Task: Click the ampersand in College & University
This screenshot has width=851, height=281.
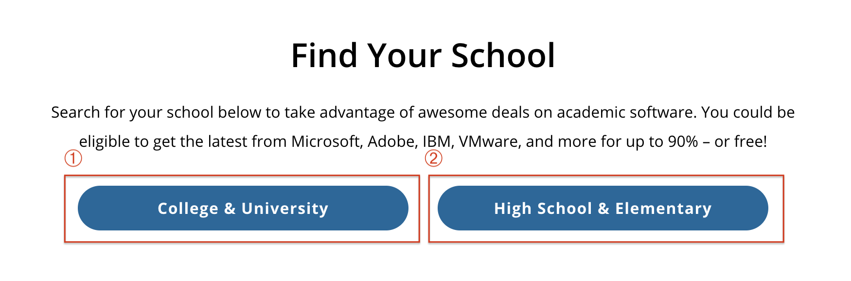Action: click(230, 209)
